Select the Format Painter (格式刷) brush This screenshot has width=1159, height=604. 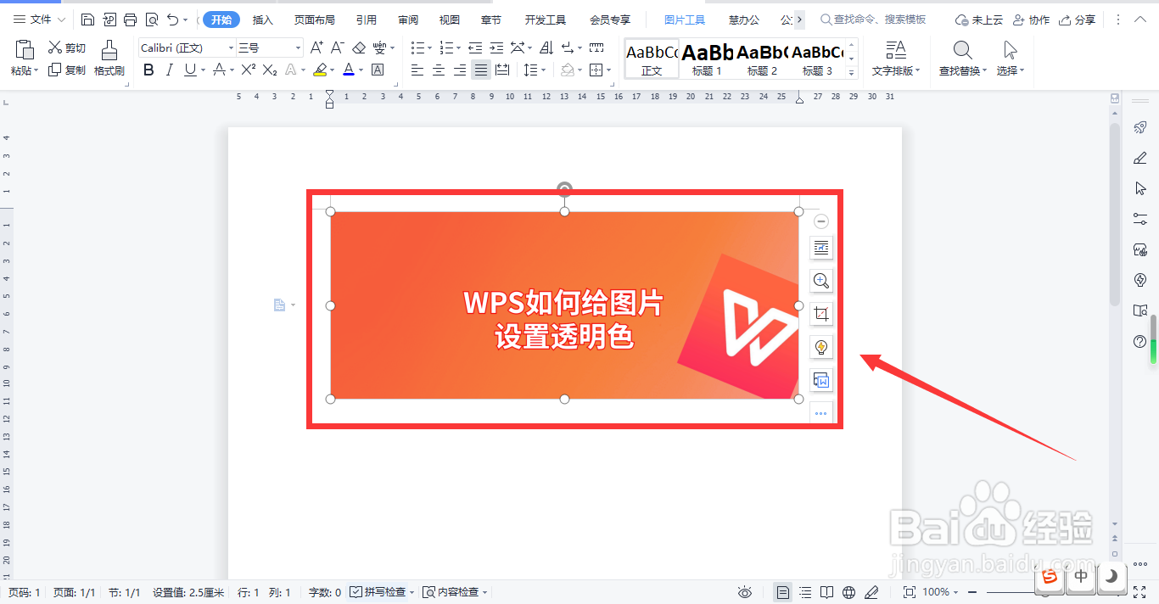click(x=109, y=59)
